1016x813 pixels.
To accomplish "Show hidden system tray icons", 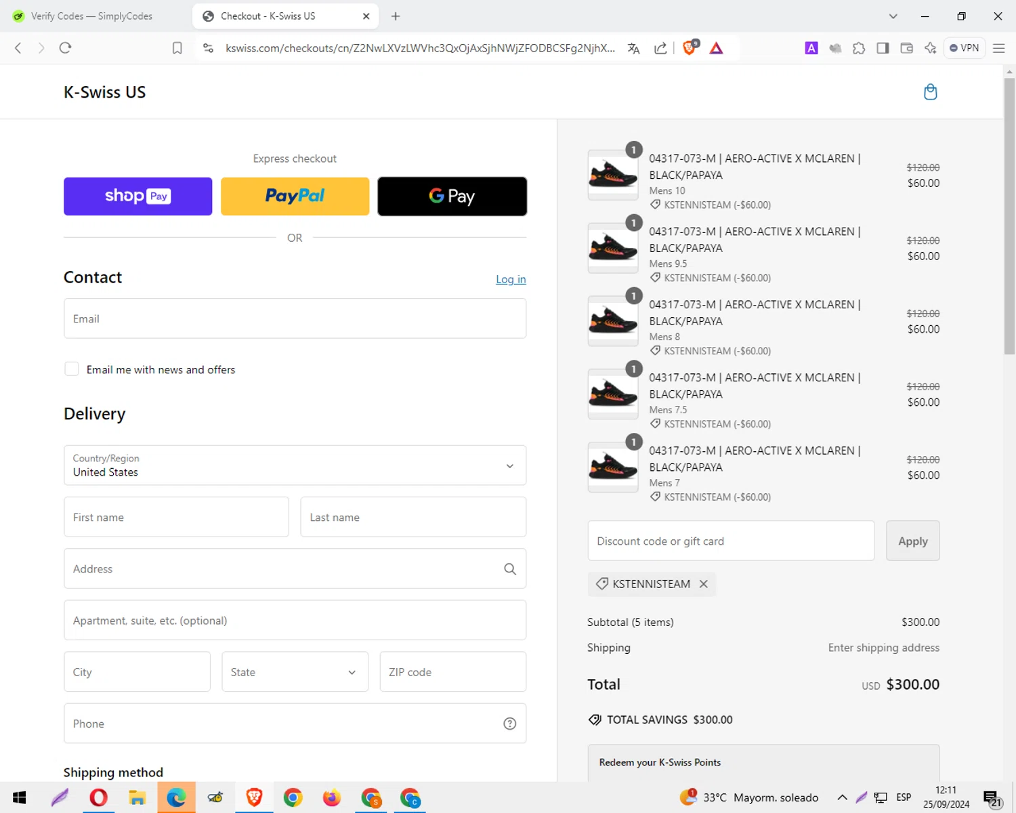I will tap(842, 797).
